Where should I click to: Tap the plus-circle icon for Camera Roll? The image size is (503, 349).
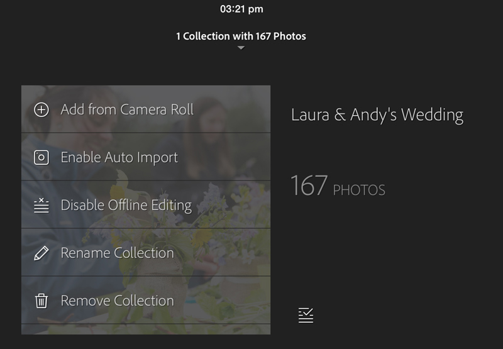[41, 110]
